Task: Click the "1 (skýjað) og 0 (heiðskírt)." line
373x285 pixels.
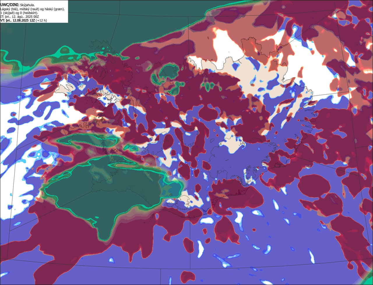Action: (x=19, y=13)
